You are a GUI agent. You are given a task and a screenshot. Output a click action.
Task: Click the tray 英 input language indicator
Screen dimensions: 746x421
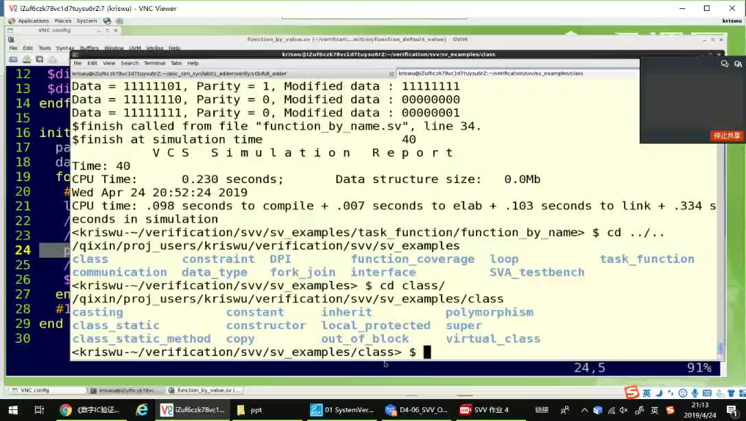(x=655, y=409)
